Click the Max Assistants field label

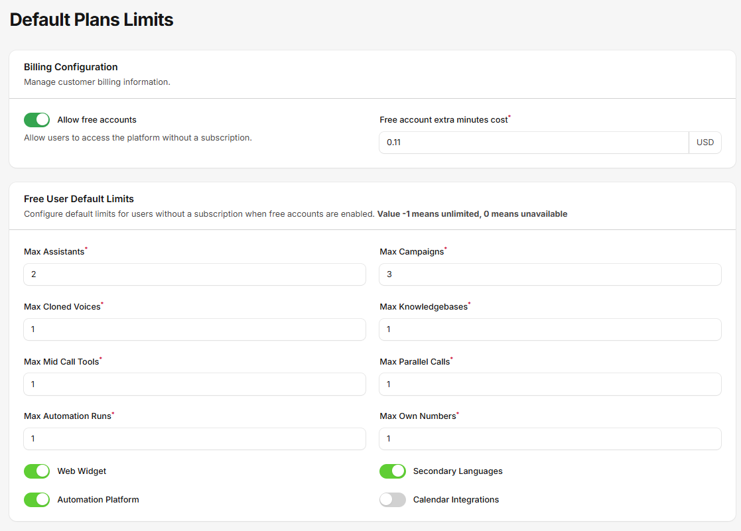tap(53, 251)
